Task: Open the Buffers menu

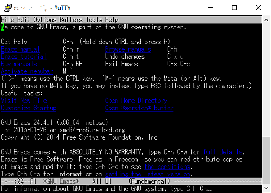Action: tap(71, 20)
